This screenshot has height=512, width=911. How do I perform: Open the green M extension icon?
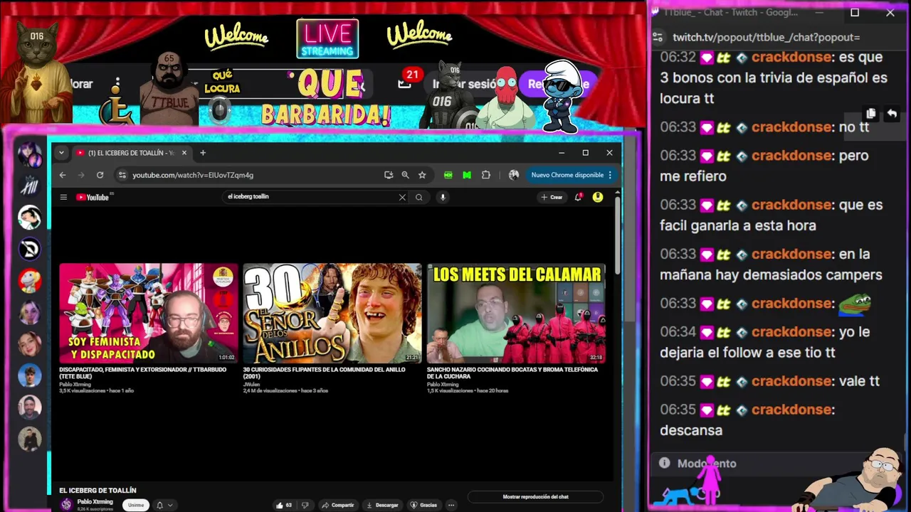tap(467, 175)
